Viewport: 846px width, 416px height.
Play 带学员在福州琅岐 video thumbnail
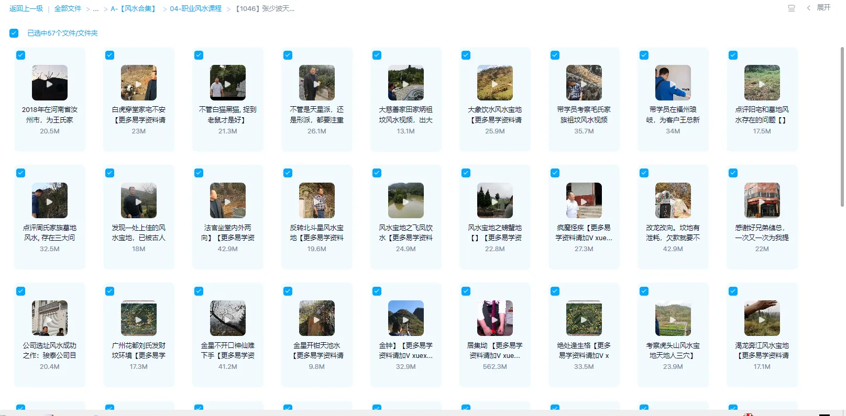pos(673,83)
